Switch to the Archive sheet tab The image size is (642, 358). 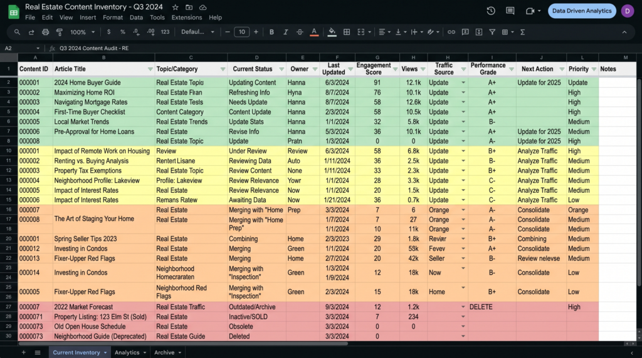[x=167, y=352]
